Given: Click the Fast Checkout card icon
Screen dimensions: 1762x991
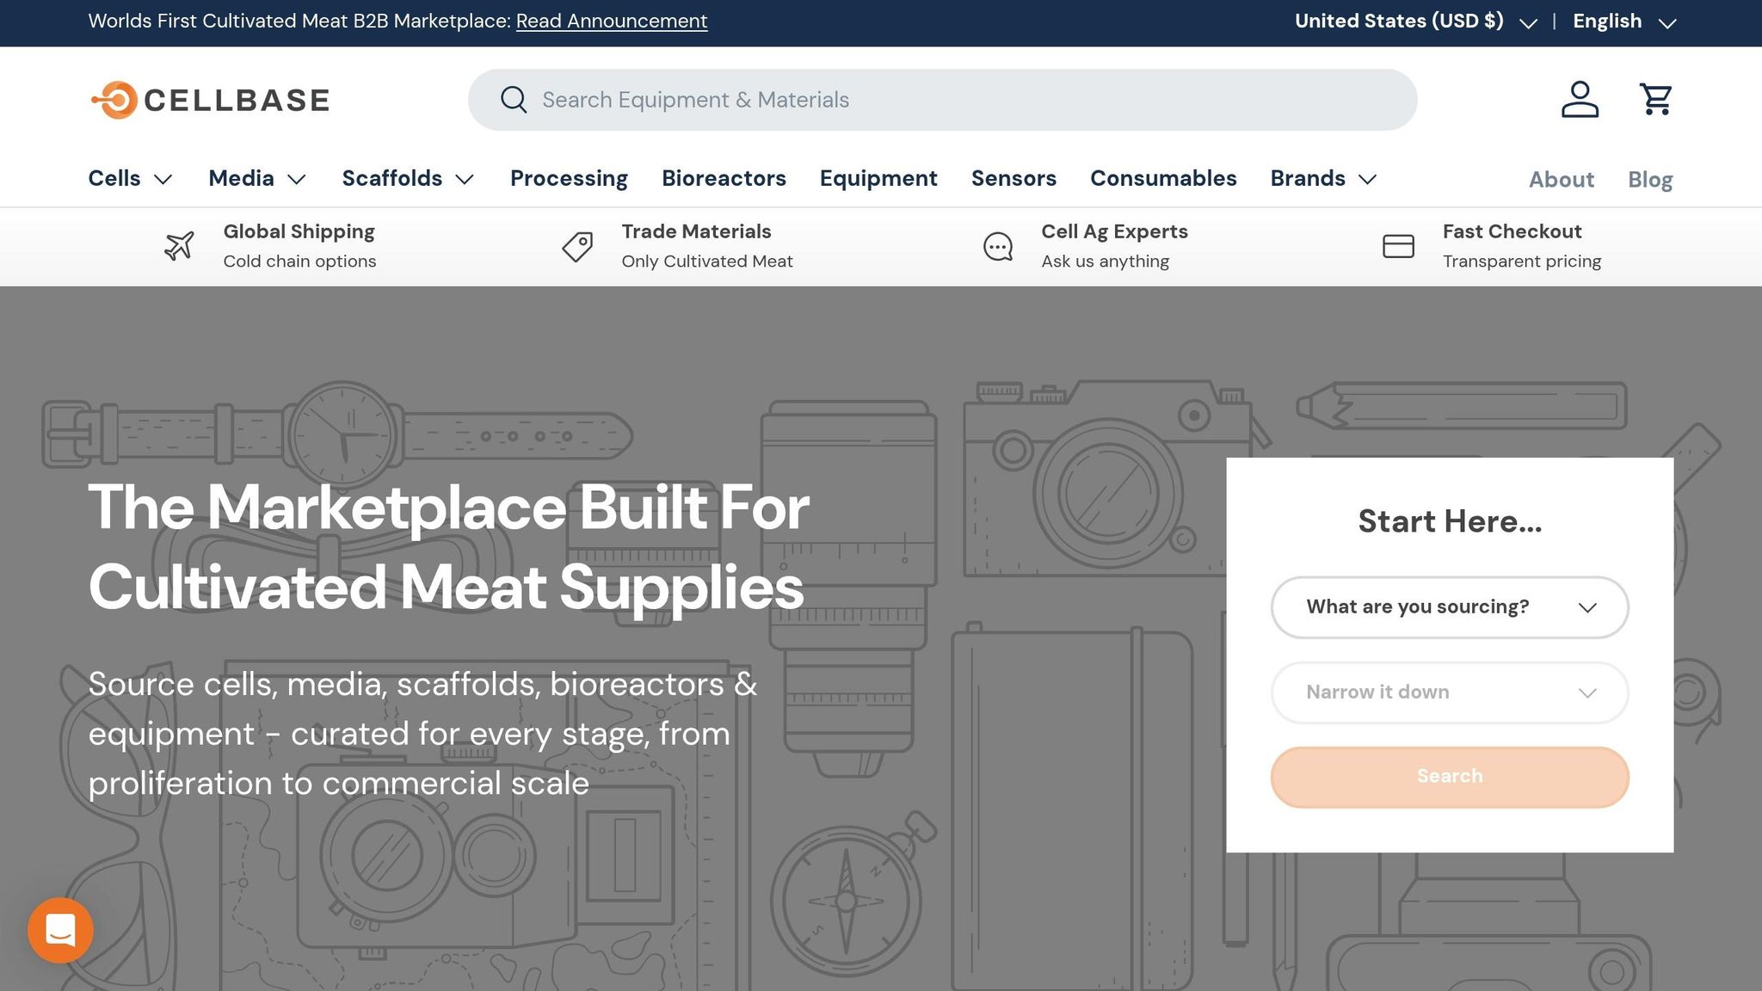Looking at the screenshot, I should pos(1398,247).
